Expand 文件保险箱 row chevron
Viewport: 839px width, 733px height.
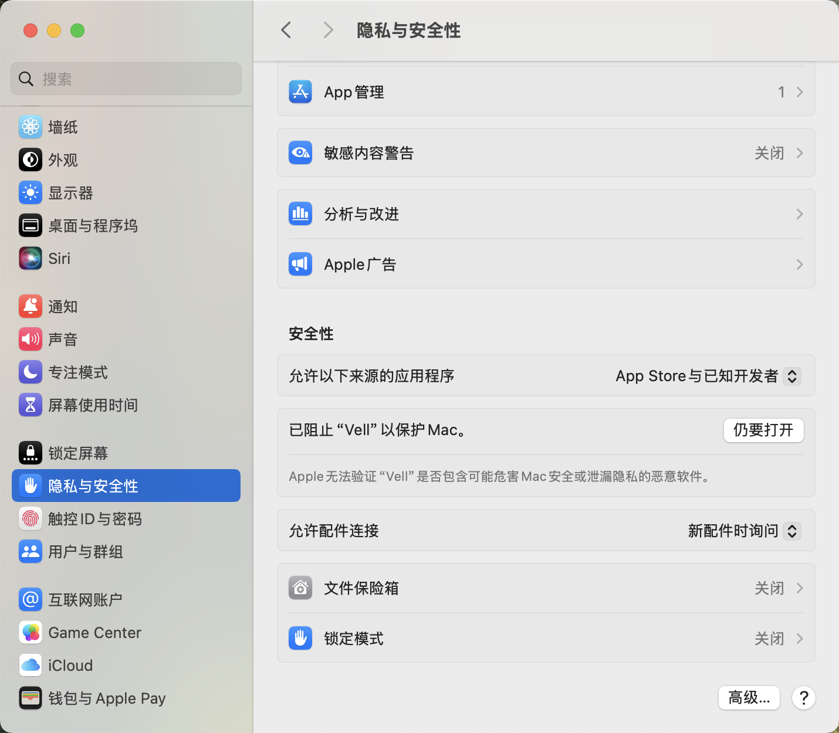click(x=800, y=588)
